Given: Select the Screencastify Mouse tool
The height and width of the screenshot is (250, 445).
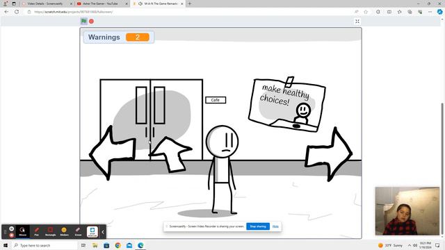Looking at the screenshot, I should 22,231.
